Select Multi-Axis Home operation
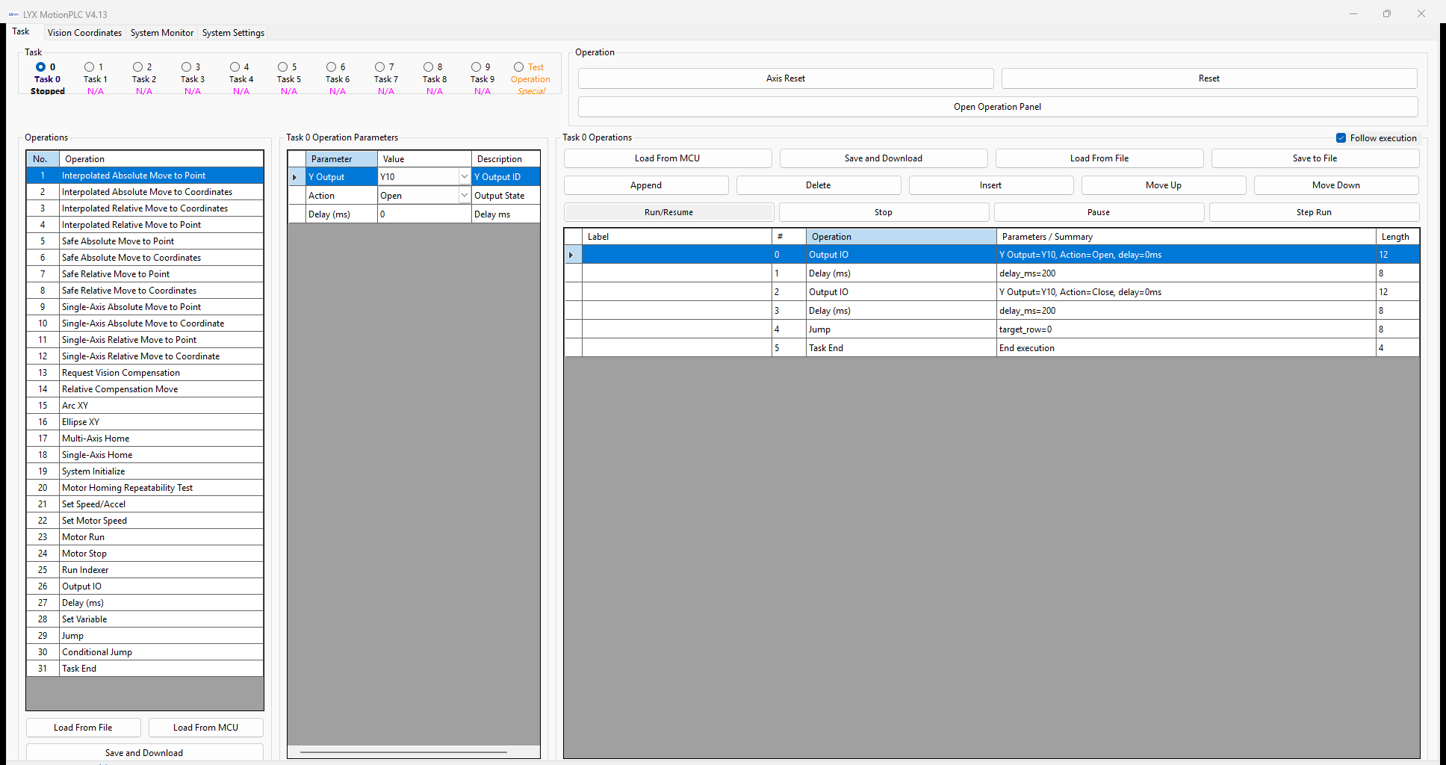 point(145,439)
